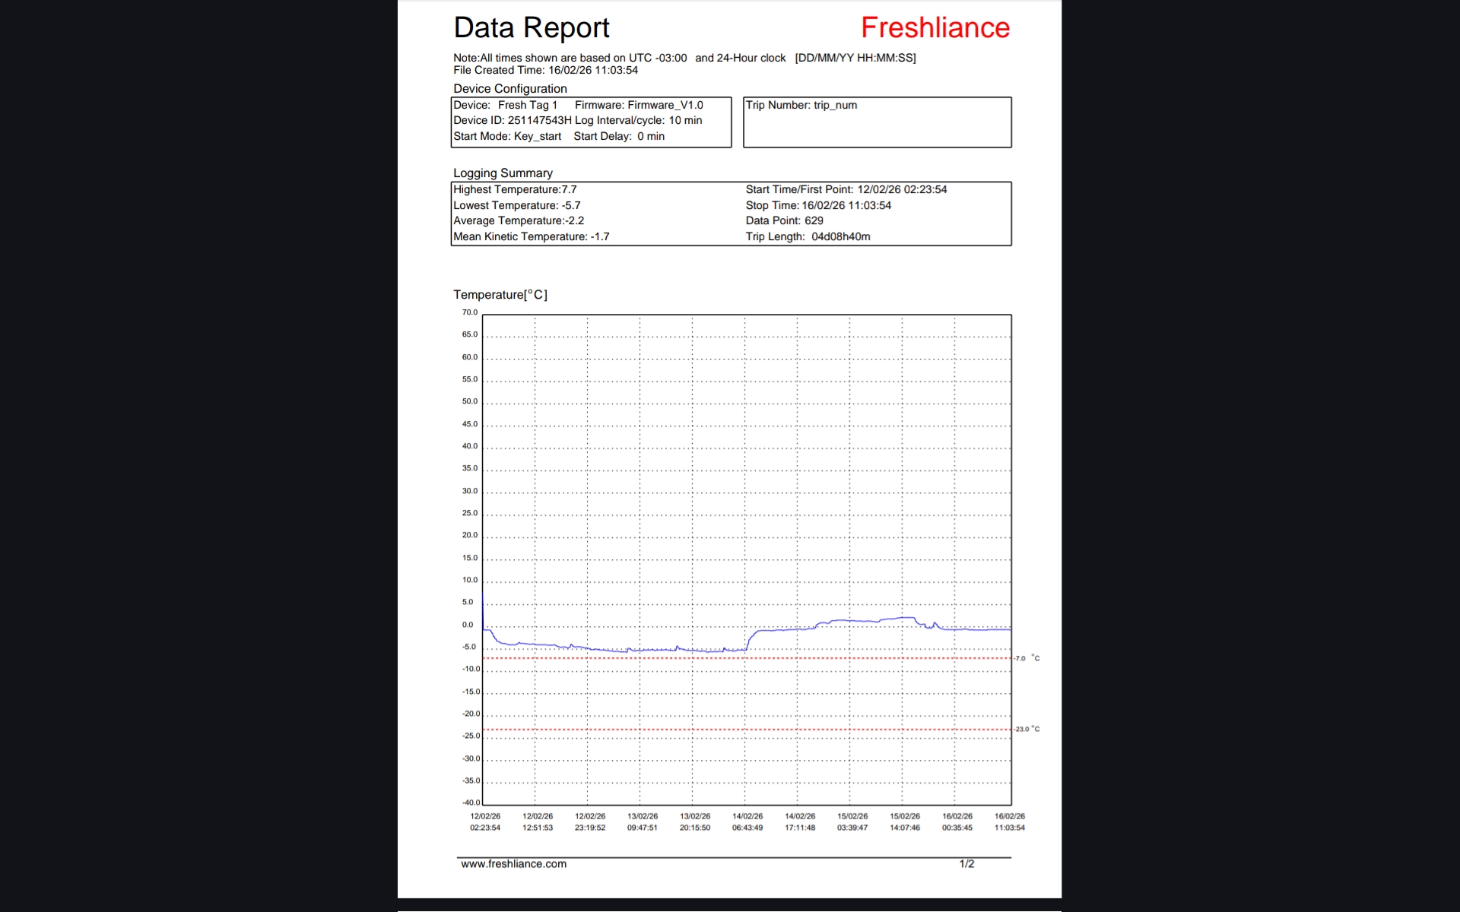Click the Log Interval/cycle 10 min text

[638, 120]
